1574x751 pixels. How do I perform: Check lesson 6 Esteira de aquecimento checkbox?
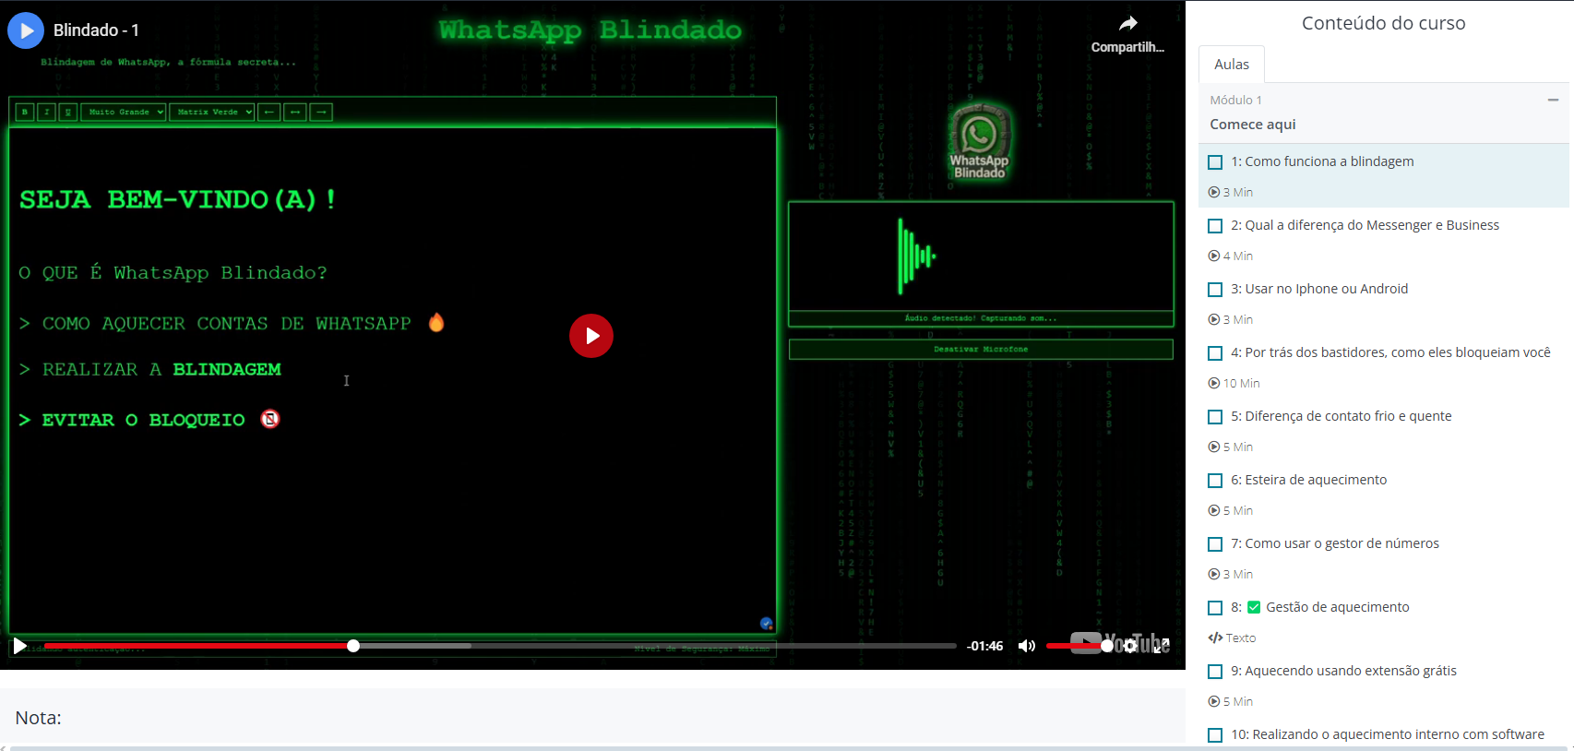tap(1215, 481)
